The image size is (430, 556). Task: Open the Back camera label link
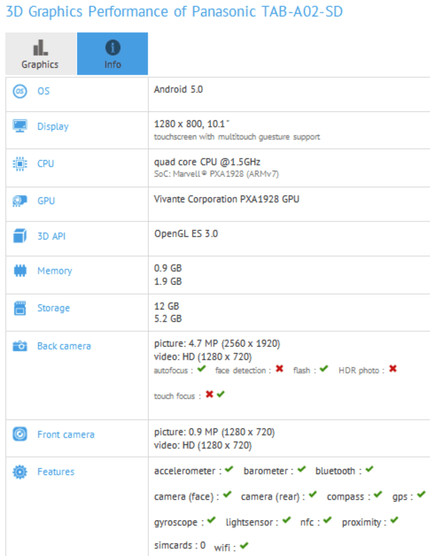tap(64, 346)
